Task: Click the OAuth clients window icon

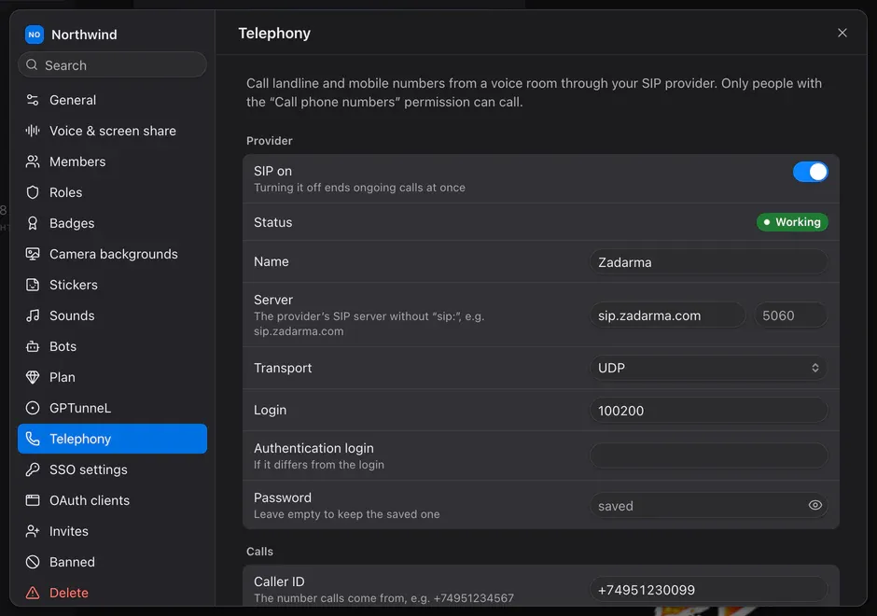Action: point(33,500)
